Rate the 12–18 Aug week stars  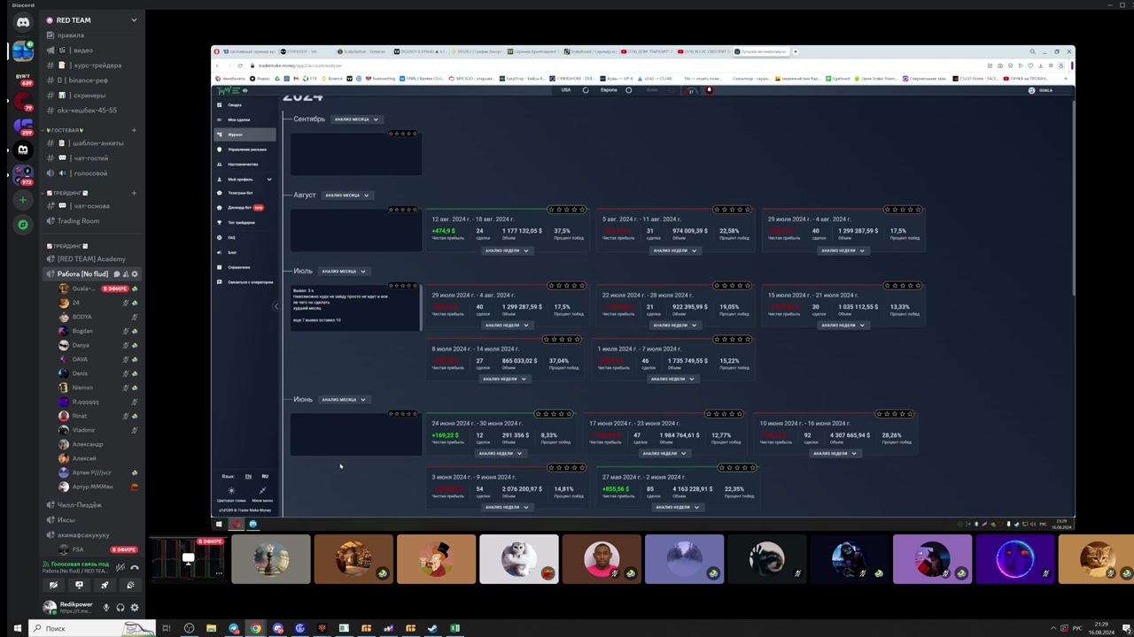click(567, 210)
